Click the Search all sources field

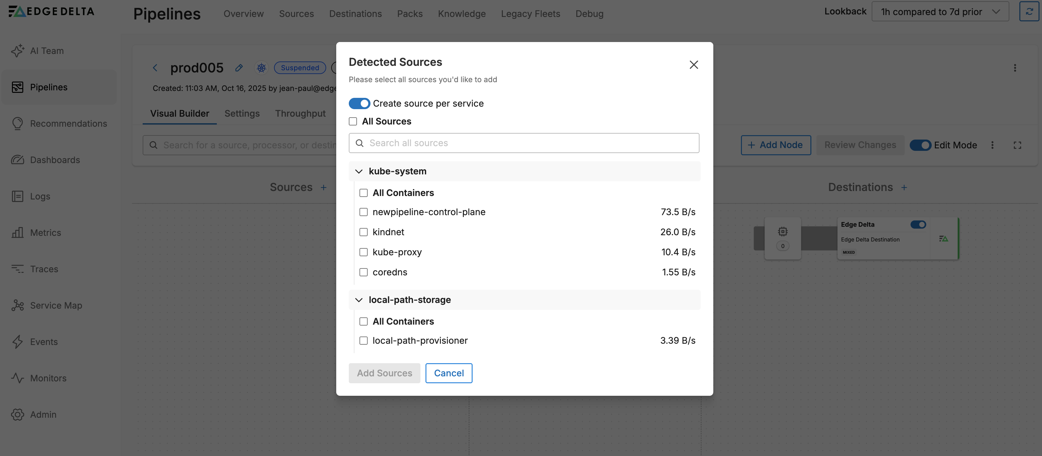click(x=524, y=143)
